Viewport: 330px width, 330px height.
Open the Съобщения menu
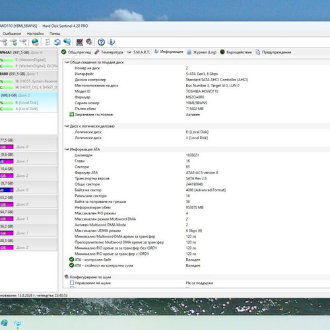[12, 34]
